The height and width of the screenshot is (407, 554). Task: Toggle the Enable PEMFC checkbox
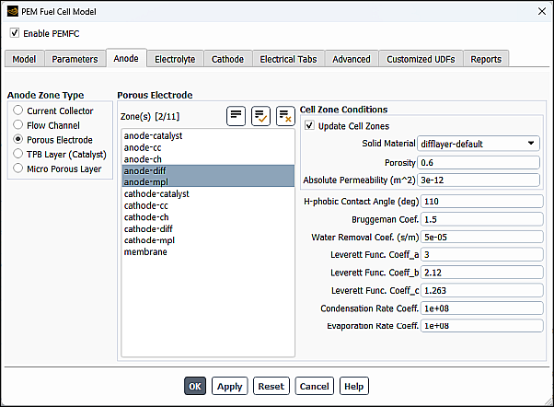tap(15, 33)
